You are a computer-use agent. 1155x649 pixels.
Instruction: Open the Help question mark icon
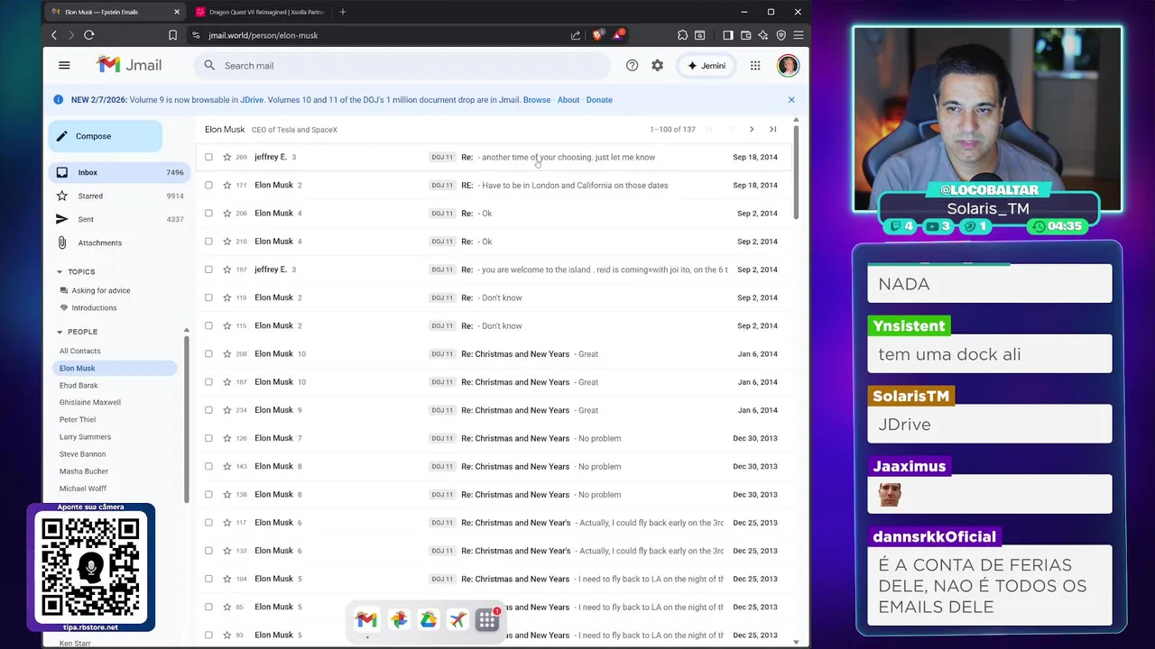(x=632, y=65)
